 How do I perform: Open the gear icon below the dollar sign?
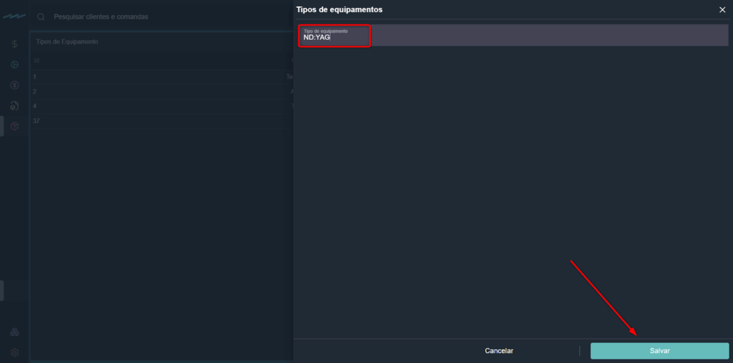pyautogui.click(x=14, y=65)
